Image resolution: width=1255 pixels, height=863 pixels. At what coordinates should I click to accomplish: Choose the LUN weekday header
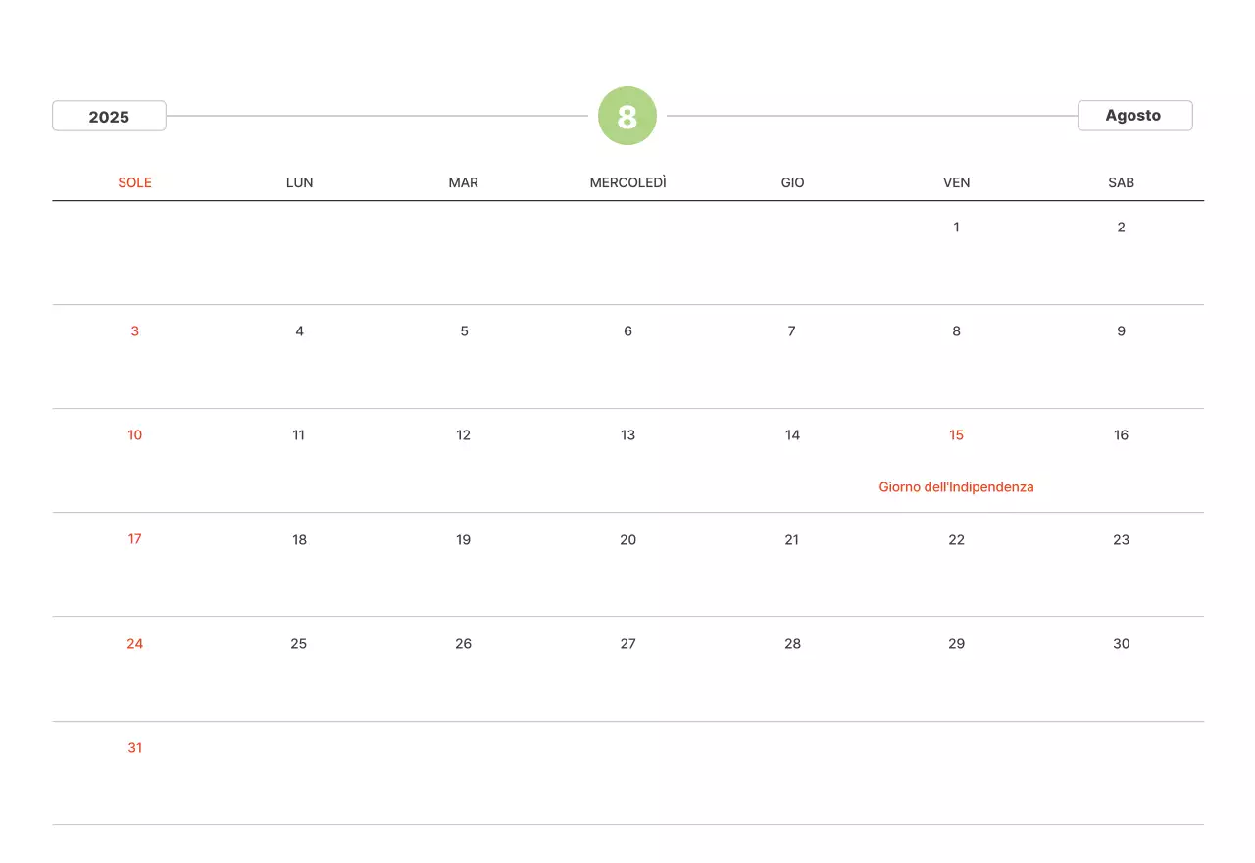299,182
